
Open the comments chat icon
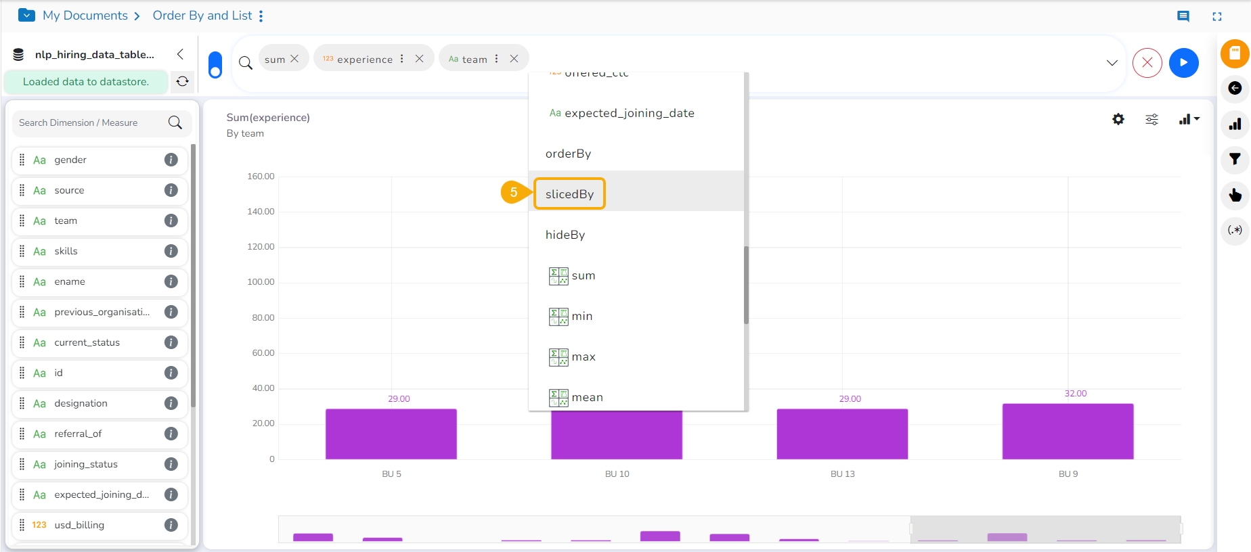(x=1183, y=16)
